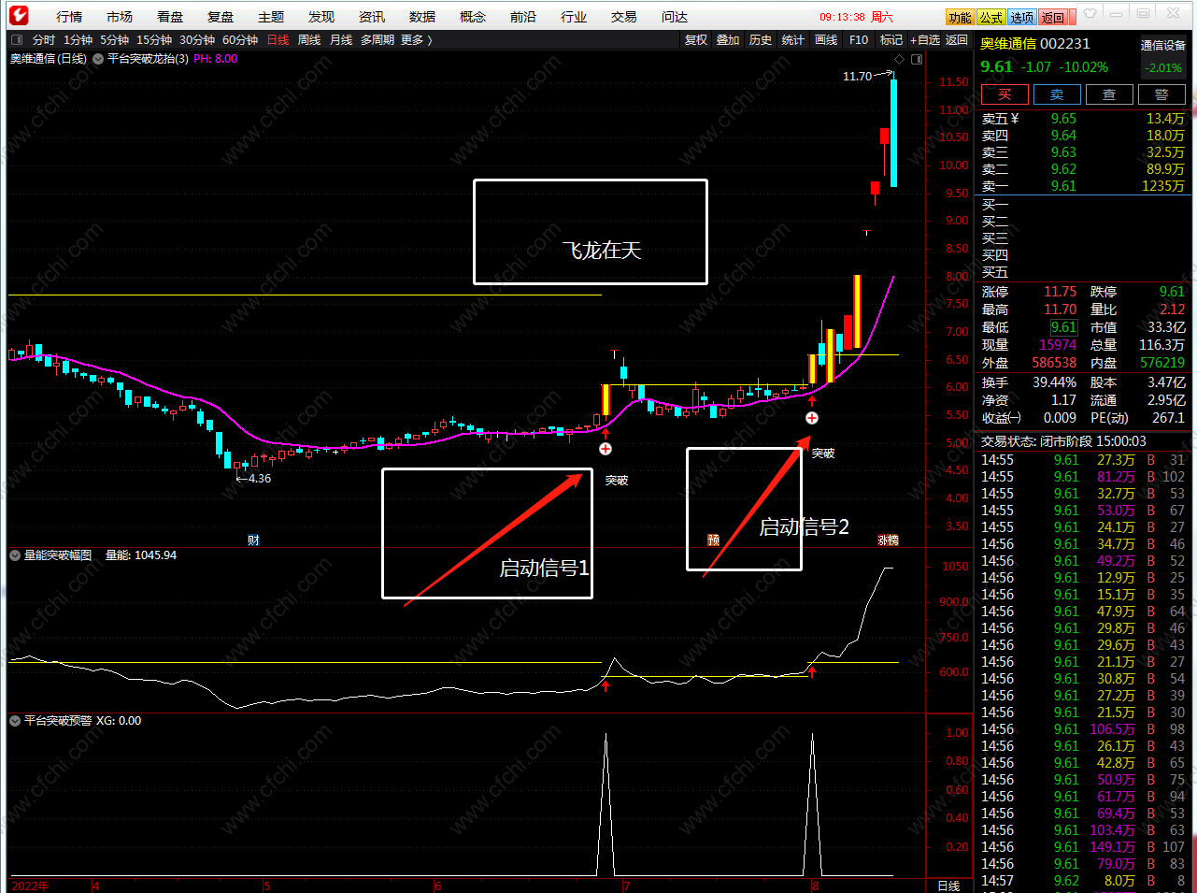Viewport: 1197px width, 893px height.
Task: Click the red 返回 button in title bar
Action: 1053,17
